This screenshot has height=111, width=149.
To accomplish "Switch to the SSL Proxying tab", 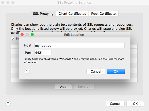I will tap(43, 14).
